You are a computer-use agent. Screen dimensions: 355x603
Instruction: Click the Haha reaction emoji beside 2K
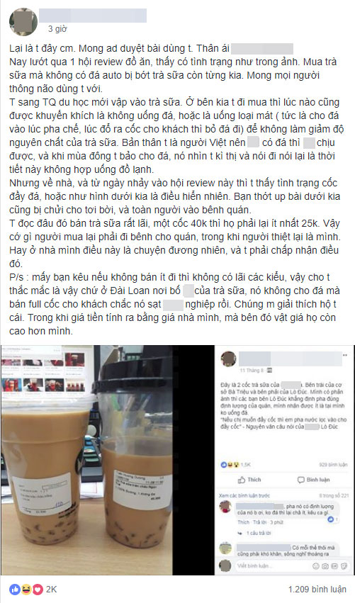(x=26, y=589)
